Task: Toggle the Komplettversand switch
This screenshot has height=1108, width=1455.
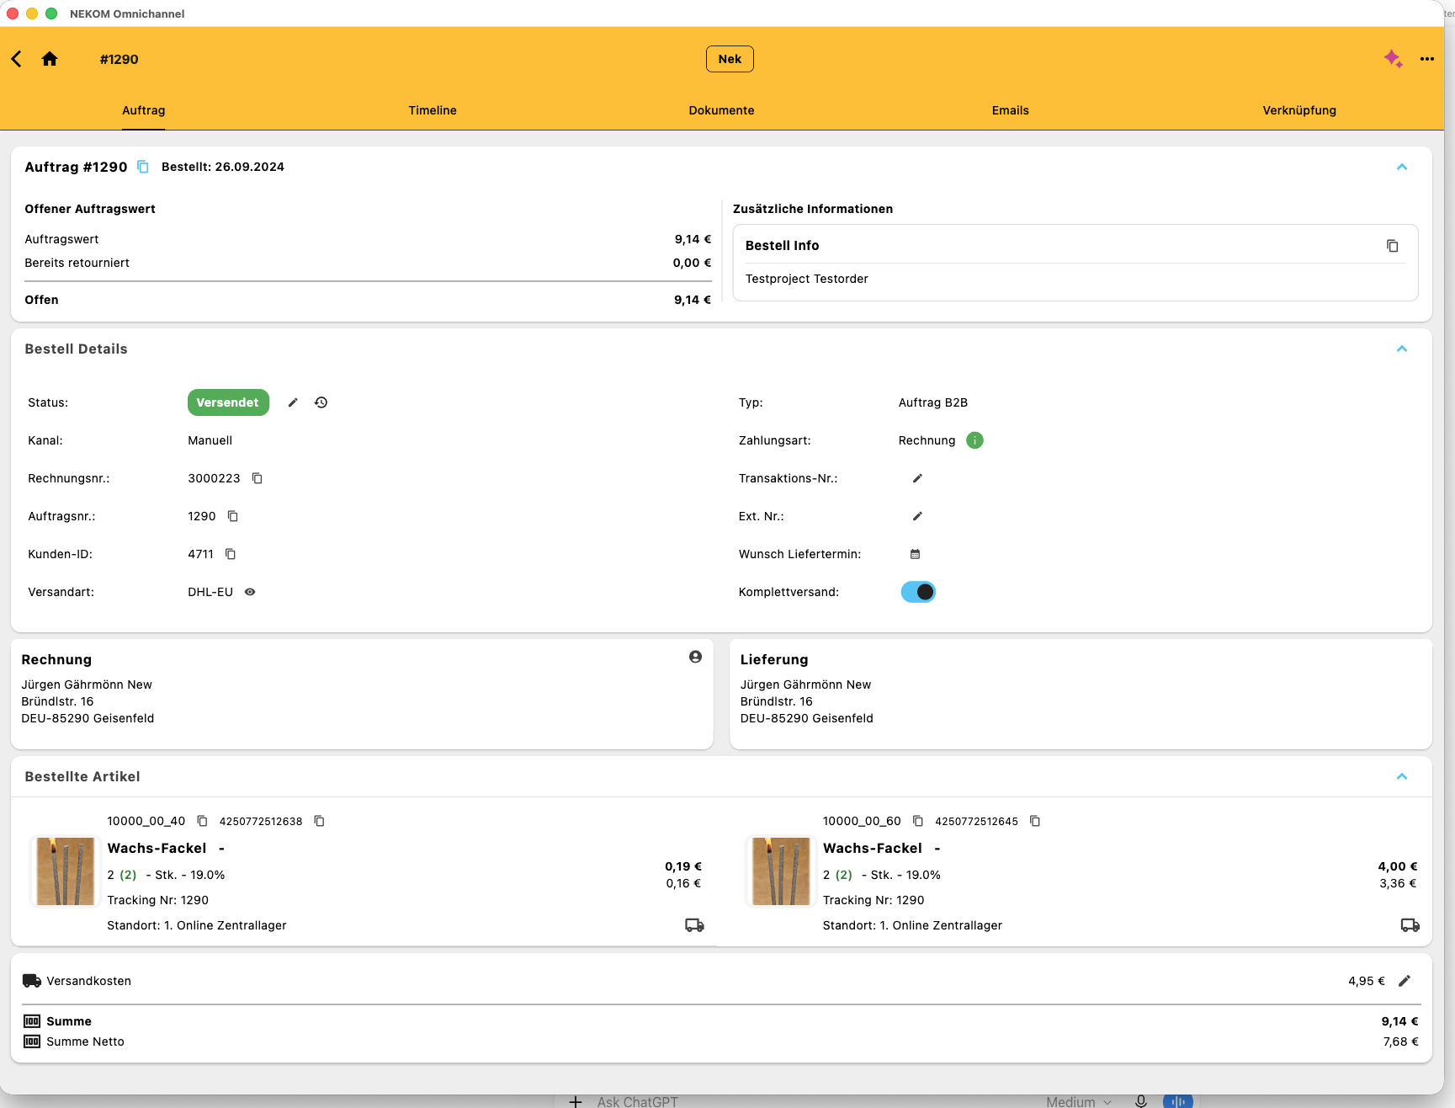Action: coord(918,592)
